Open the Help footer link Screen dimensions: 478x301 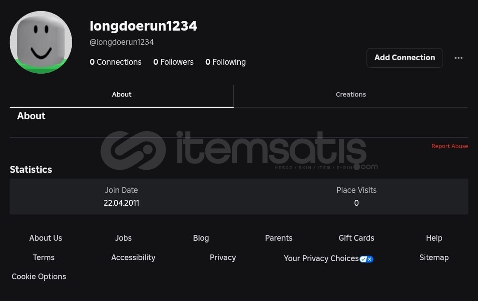click(x=434, y=238)
